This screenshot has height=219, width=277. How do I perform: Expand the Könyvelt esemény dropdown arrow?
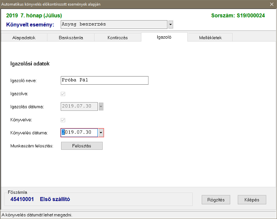[170, 25]
